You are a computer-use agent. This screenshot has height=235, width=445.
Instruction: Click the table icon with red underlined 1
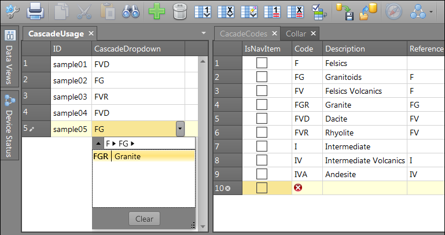pos(273,12)
